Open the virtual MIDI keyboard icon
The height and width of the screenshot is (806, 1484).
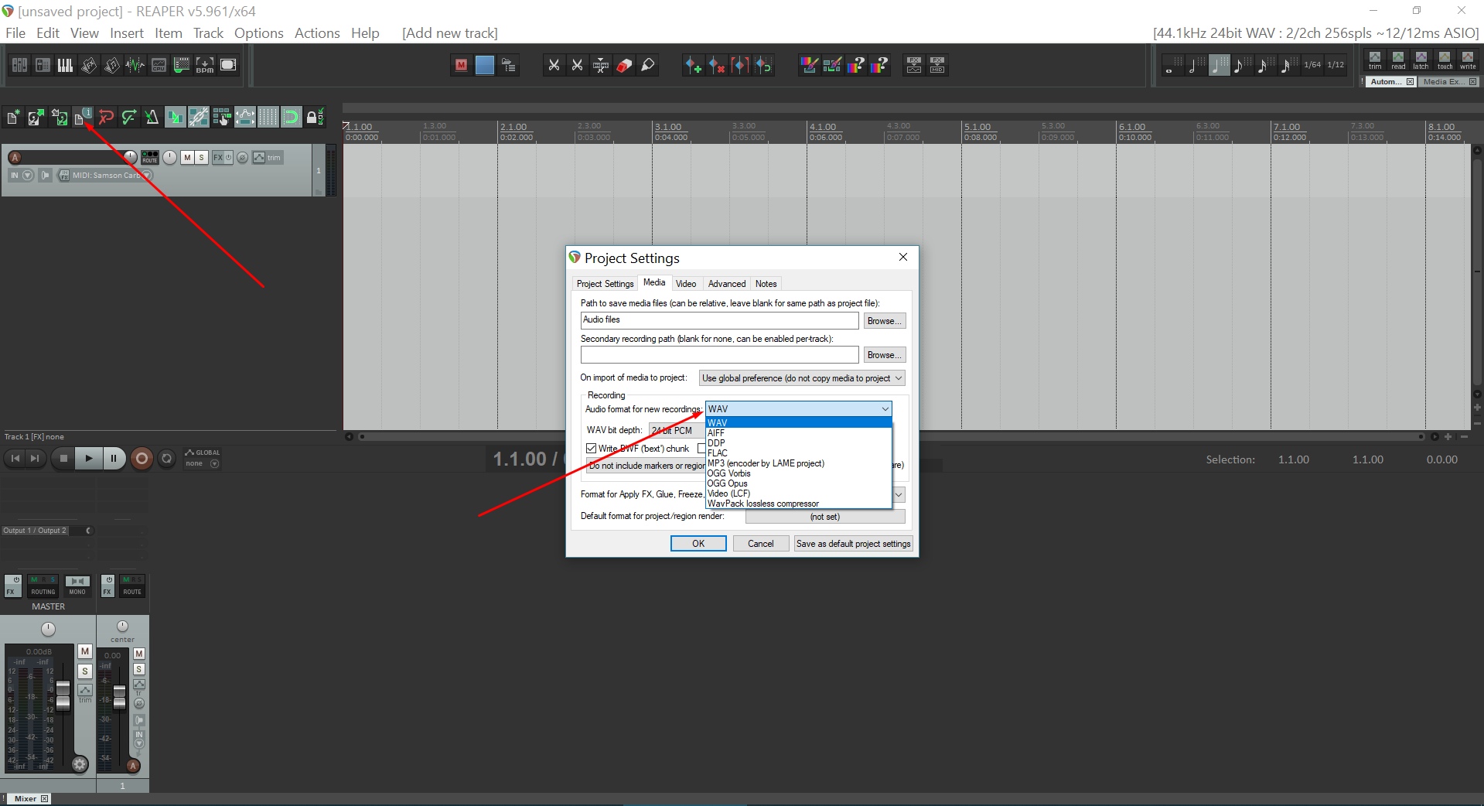[66, 66]
